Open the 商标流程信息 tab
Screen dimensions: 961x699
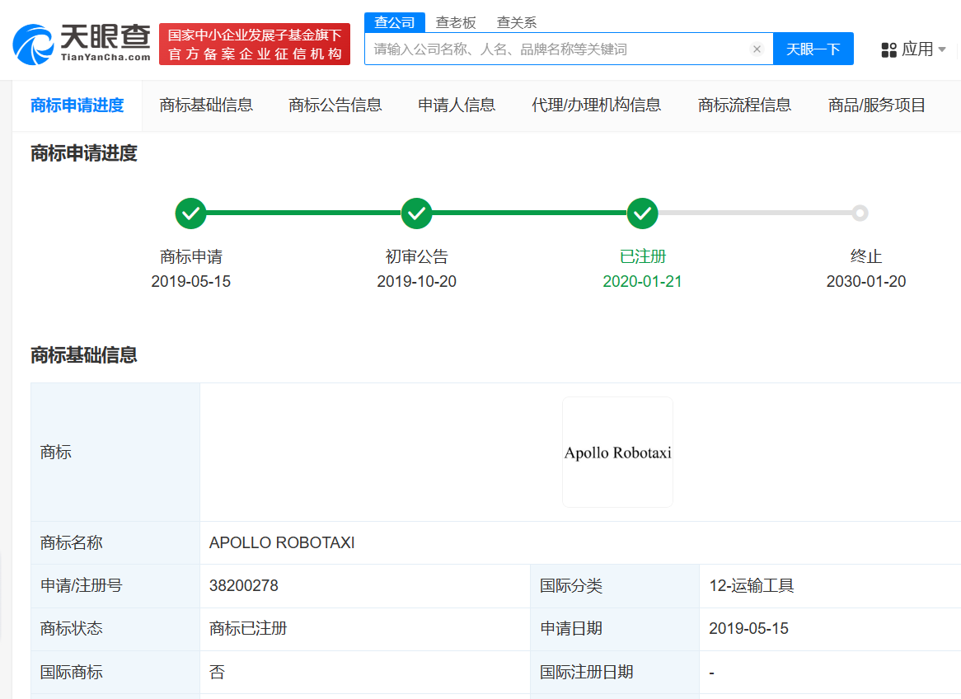pyautogui.click(x=743, y=106)
